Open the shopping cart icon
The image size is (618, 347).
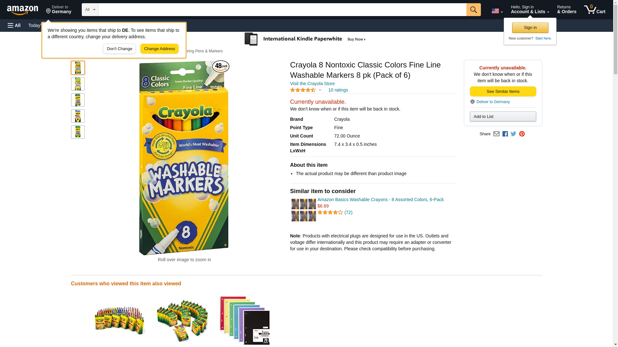[x=595, y=10]
